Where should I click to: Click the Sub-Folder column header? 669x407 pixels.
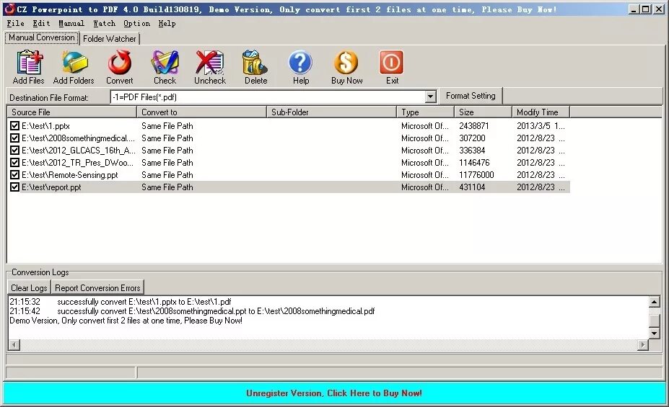point(331,112)
